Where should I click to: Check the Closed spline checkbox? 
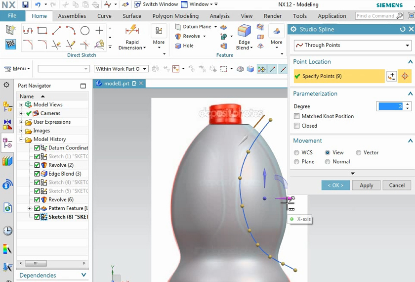click(297, 126)
